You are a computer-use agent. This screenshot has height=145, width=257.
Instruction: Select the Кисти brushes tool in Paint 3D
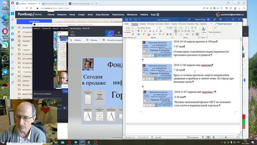coord(110,33)
